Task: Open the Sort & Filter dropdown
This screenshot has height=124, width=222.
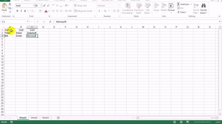Action: pyautogui.click(x=196, y=9)
